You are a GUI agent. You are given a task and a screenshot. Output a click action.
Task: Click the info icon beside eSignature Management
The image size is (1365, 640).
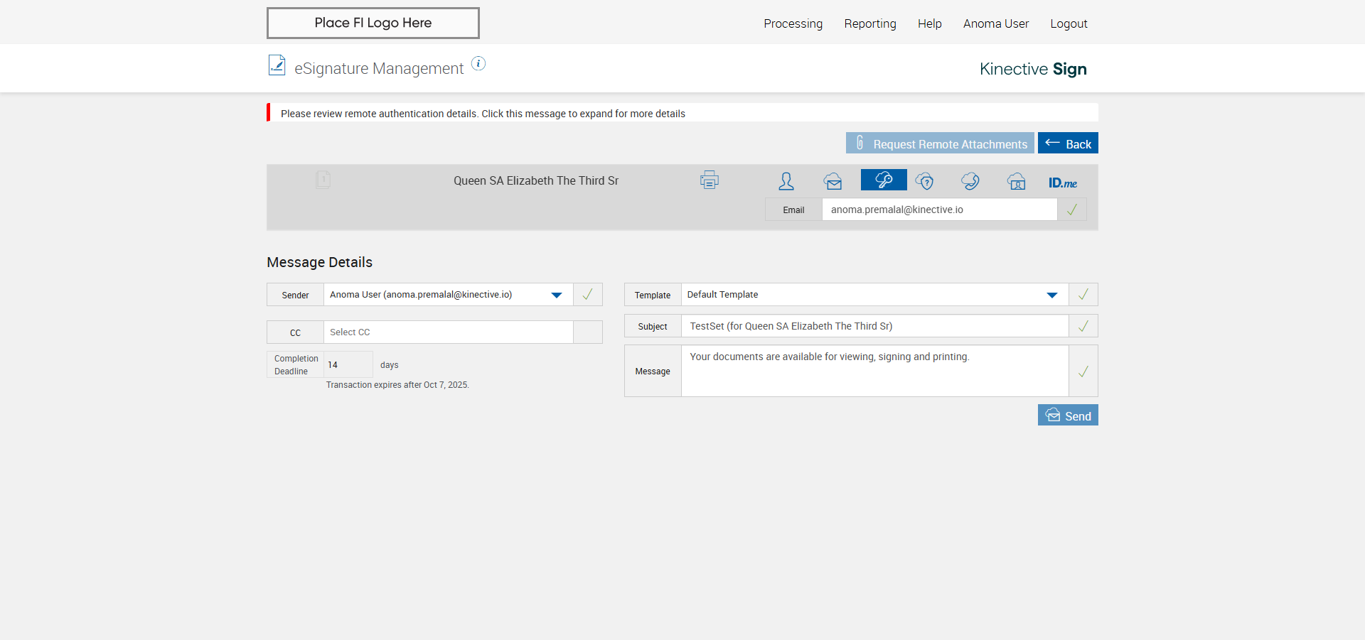478,64
